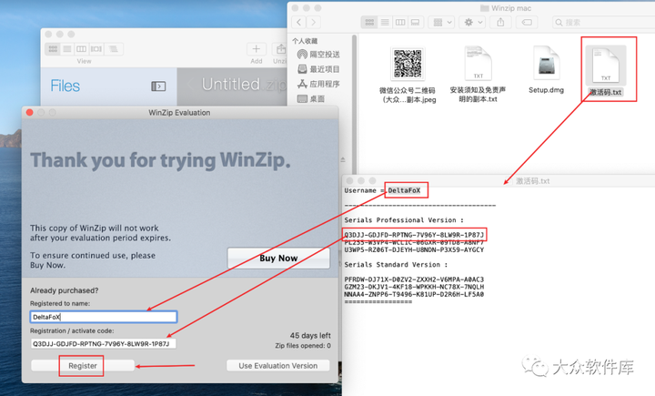Go back in Finder window
This screenshot has width=655, height=396.
pos(298,22)
